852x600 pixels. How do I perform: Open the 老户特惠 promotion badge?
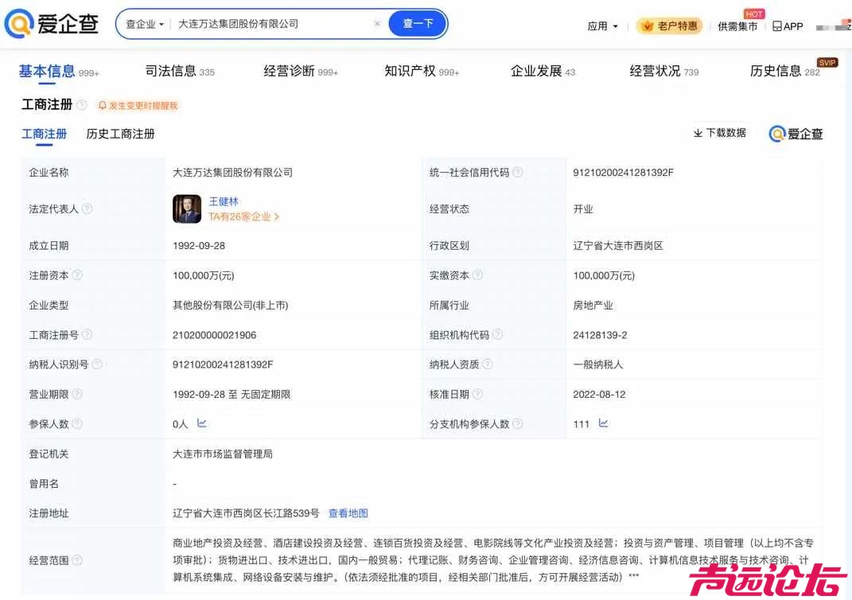pos(670,25)
